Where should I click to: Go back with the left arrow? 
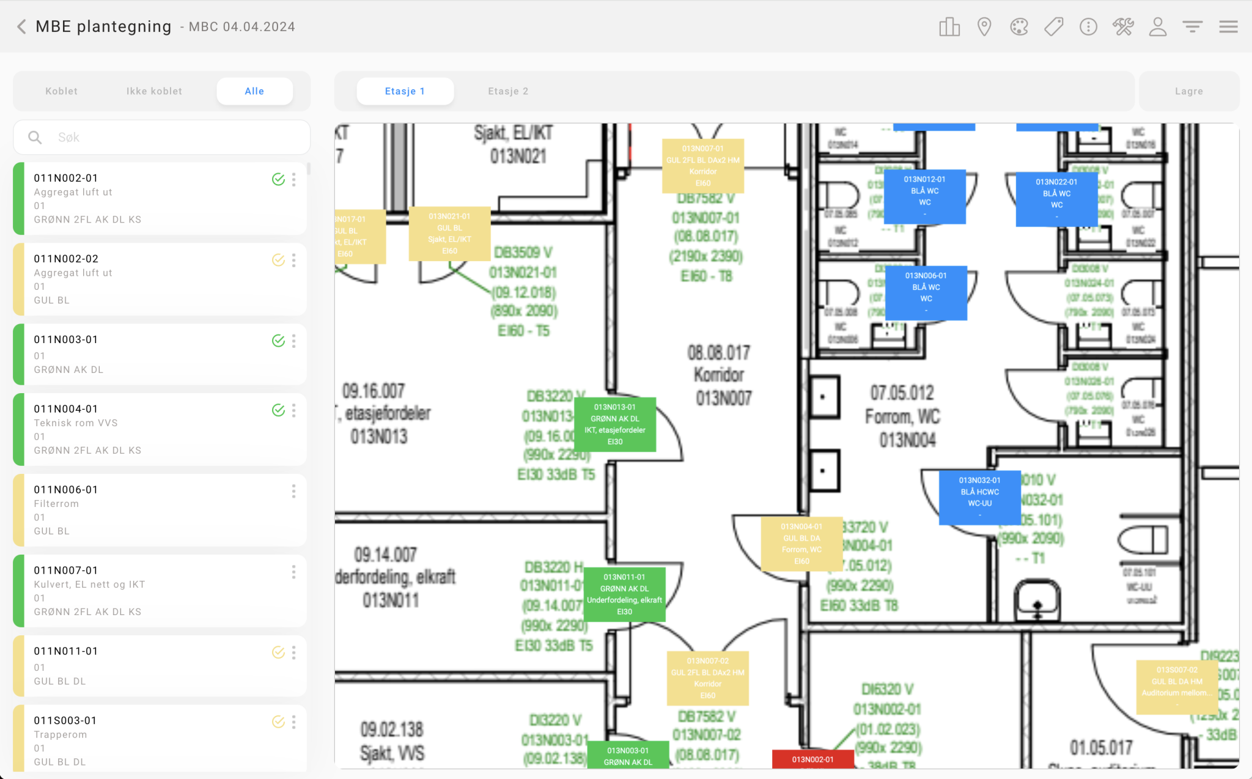[21, 27]
